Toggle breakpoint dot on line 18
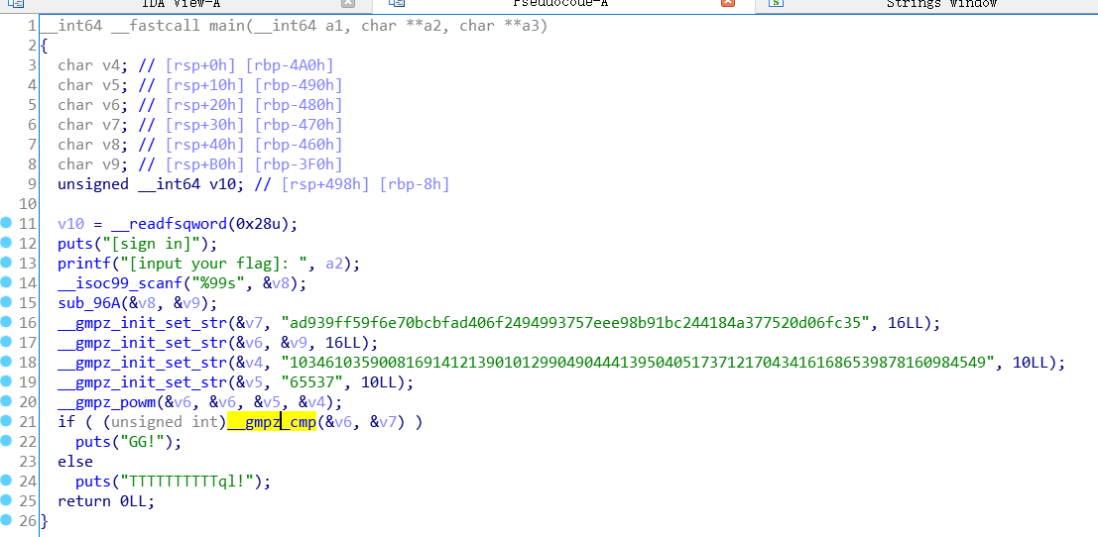 [x=6, y=362]
